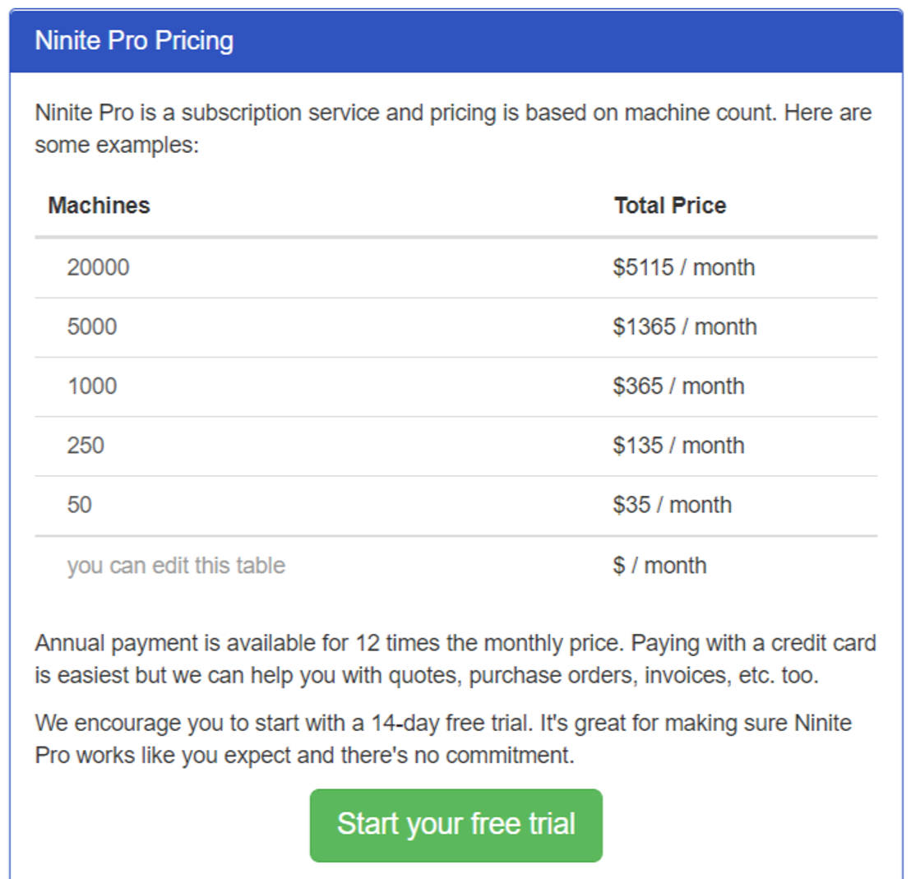Click the Ninite Pro Pricing panel title
The image size is (911, 879).
click(x=134, y=41)
